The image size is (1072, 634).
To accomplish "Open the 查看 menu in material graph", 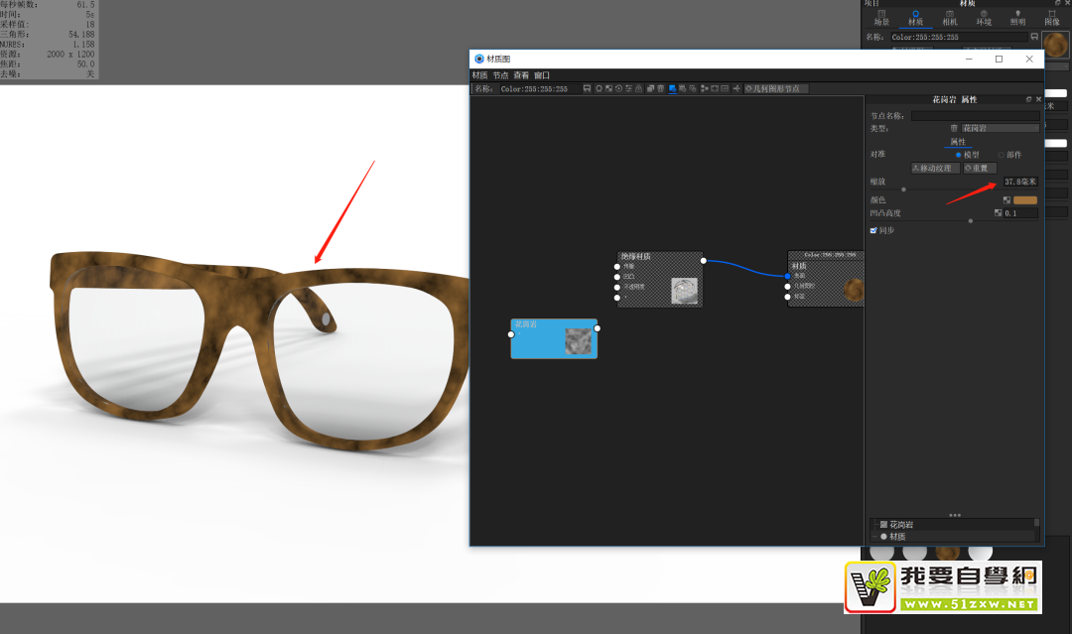I will 521,75.
